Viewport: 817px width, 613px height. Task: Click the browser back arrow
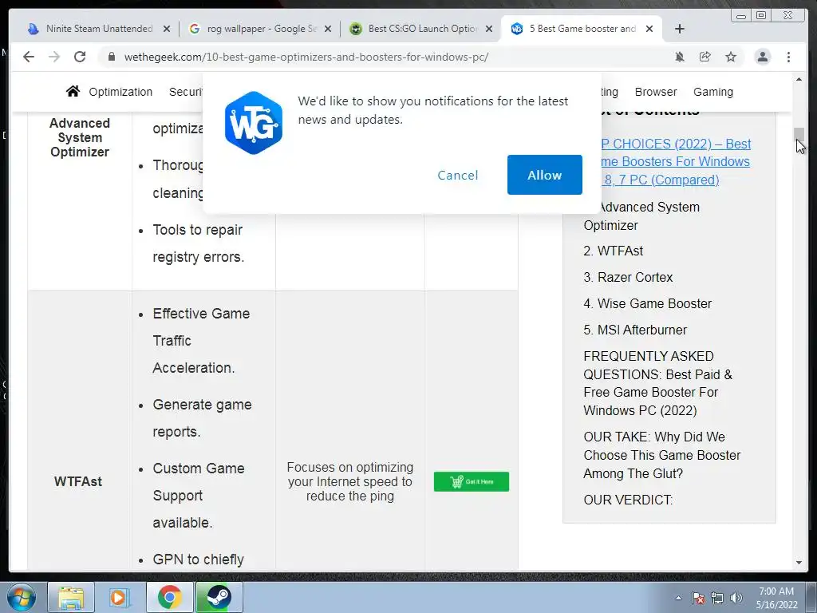(29, 57)
